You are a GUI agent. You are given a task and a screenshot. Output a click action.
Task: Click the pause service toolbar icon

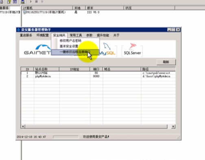(42, 2)
